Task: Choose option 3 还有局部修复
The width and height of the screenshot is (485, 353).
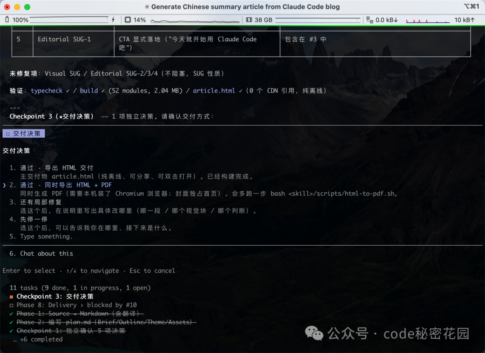Action: (35, 202)
